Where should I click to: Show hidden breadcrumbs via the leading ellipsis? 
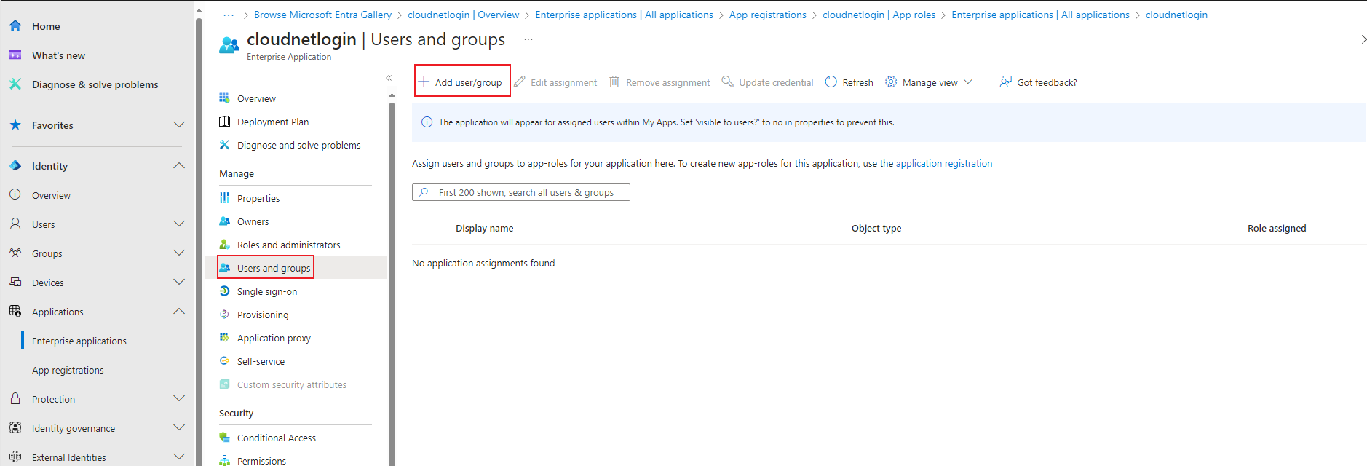coord(229,15)
